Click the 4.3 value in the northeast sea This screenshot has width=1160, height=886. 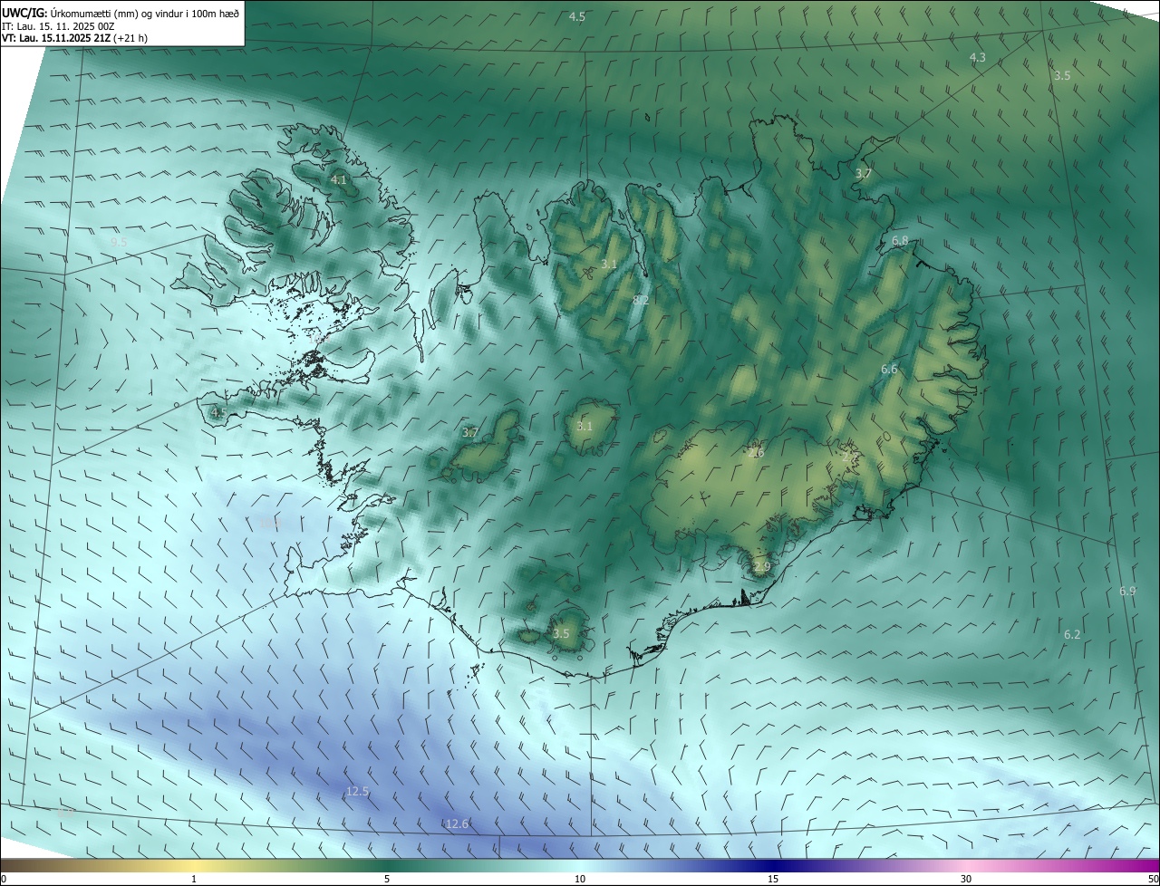pyautogui.click(x=978, y=57)
